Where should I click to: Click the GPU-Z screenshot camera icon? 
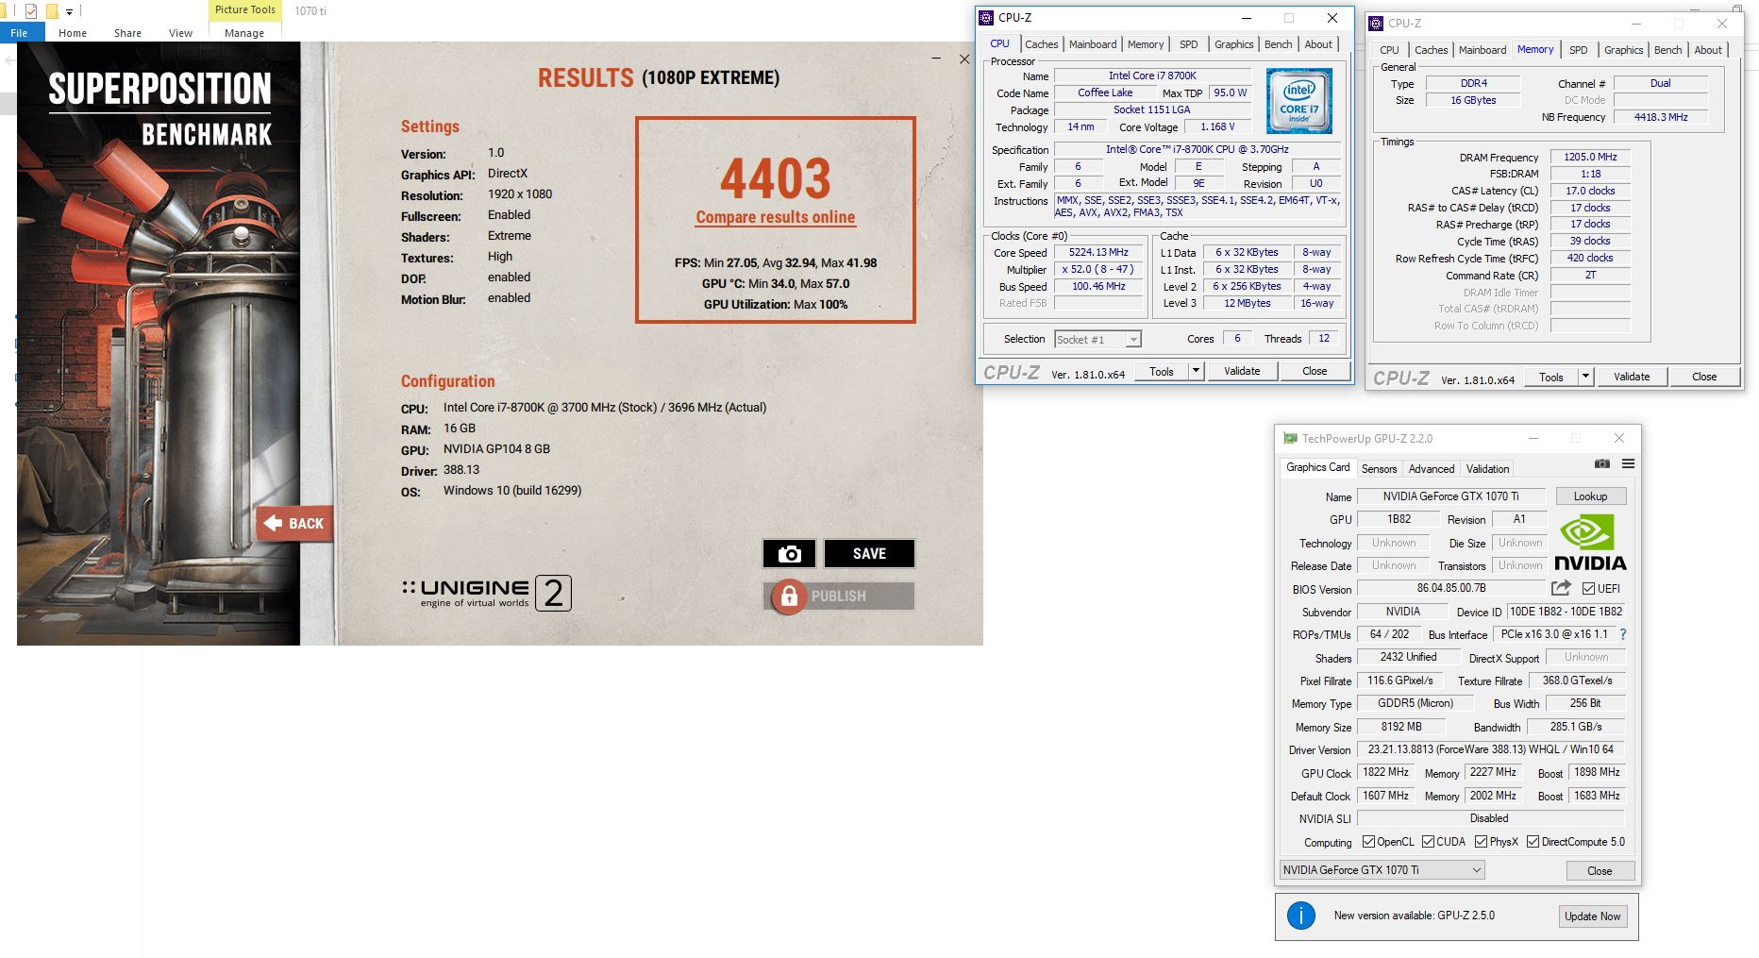(1602, 463)
